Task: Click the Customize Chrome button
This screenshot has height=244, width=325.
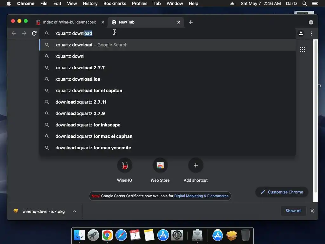Action: [282, 192]
